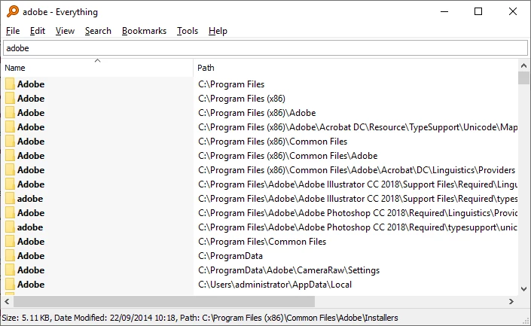Viewport: 531px width, 326px height.
Task: Click path 'C:\Program Files\Common Files'
Action: click(262, 242)
